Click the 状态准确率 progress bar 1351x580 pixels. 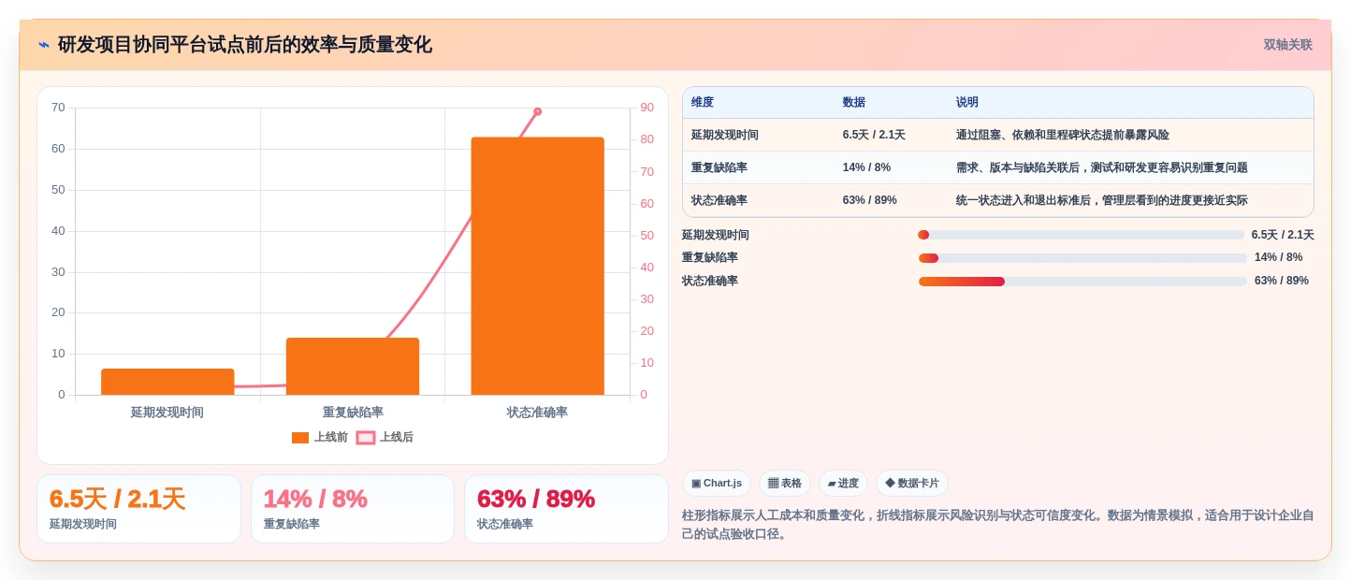pos(1082,282)
